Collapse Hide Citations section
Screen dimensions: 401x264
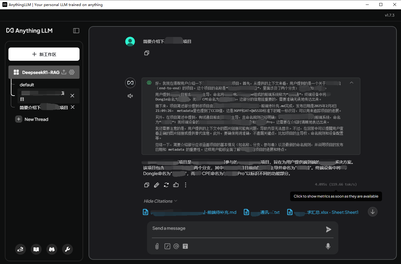(160, 201)
